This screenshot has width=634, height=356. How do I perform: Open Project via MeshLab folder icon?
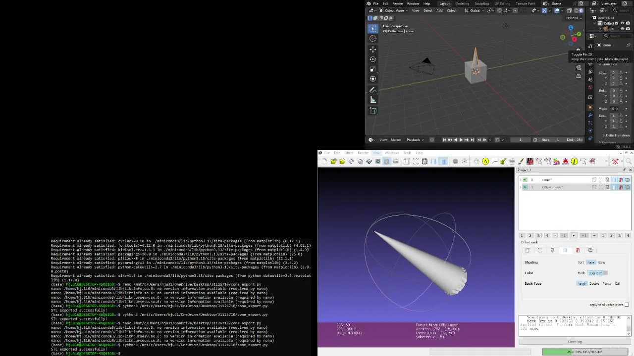click(x=333, y=161)
